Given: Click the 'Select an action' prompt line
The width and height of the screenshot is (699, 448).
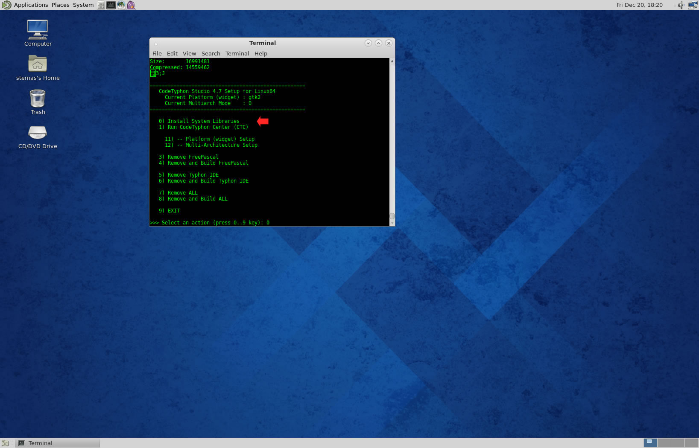Looking at the screenshot, I should pyautogui.click(x=210, y=223).
